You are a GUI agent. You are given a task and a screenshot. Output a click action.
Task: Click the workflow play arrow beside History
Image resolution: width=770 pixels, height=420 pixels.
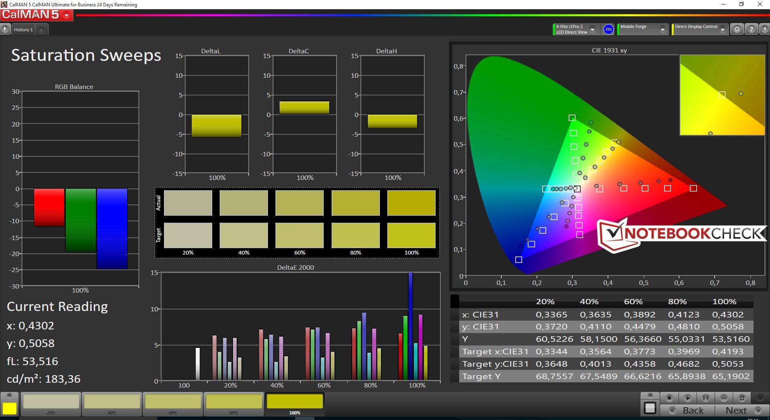[x=5, y=29]
